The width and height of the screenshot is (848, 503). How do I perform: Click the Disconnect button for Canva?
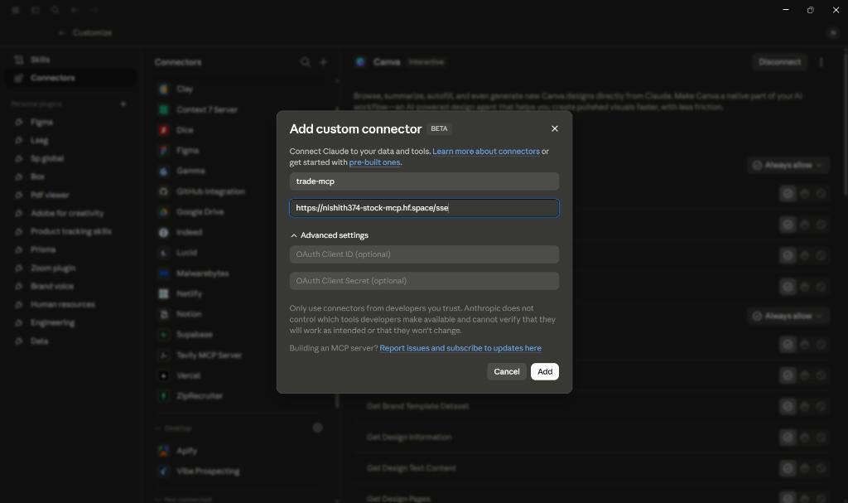(779, 61)
